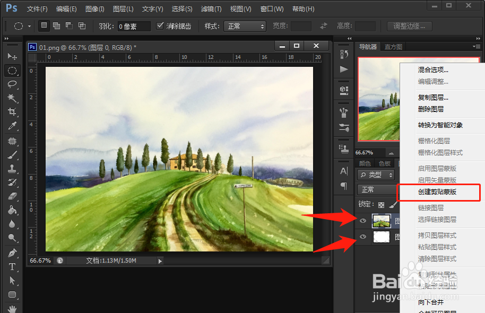Expand the icon panel dock arrows
The height and width of the screenshot is (313, 485).
tap(349, 39)
